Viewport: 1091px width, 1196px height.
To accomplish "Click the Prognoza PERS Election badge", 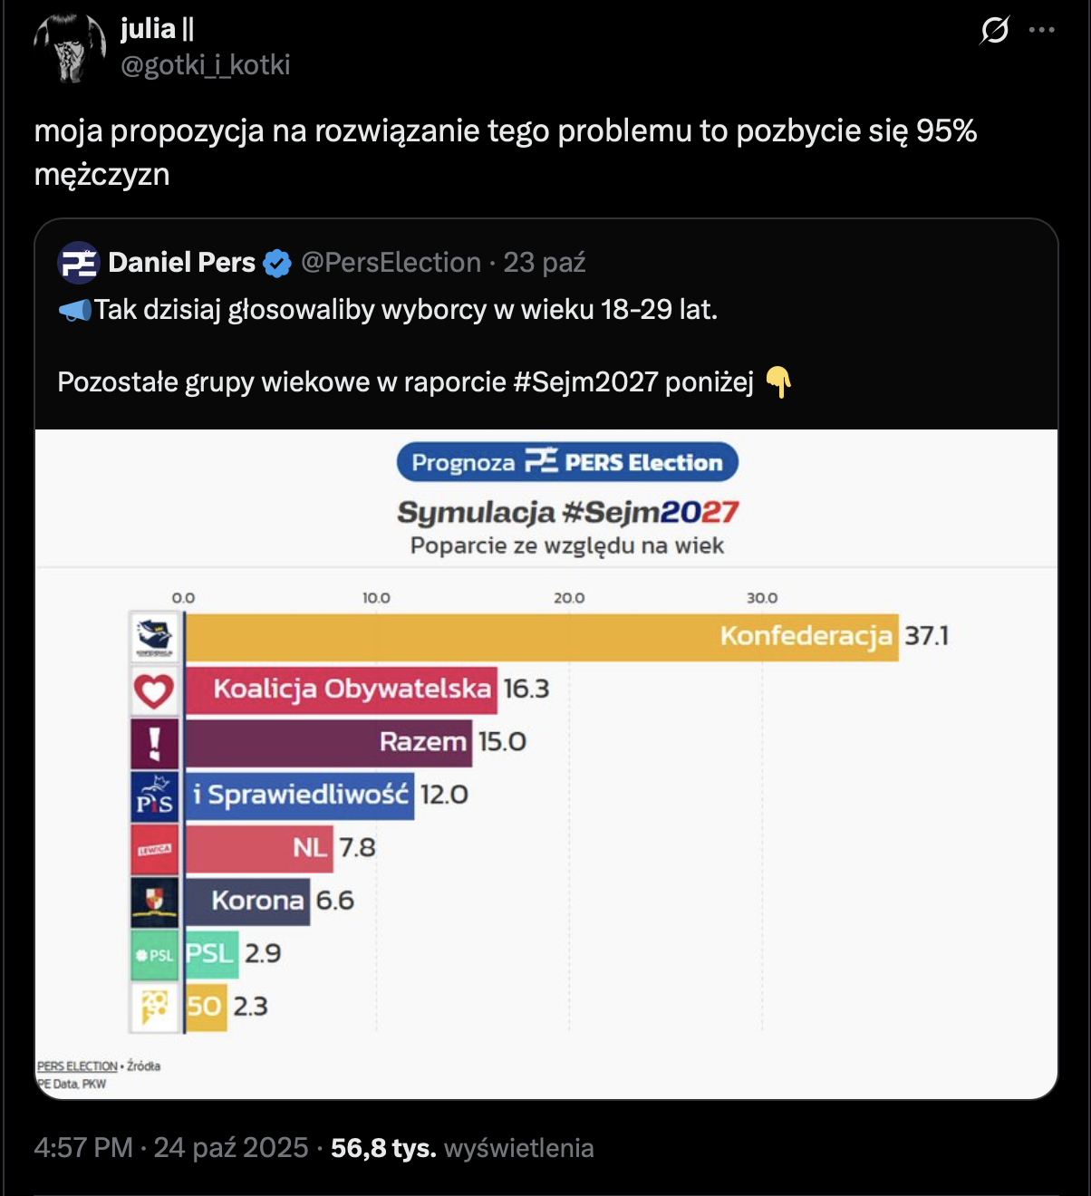I will click(x=567, y=463).
